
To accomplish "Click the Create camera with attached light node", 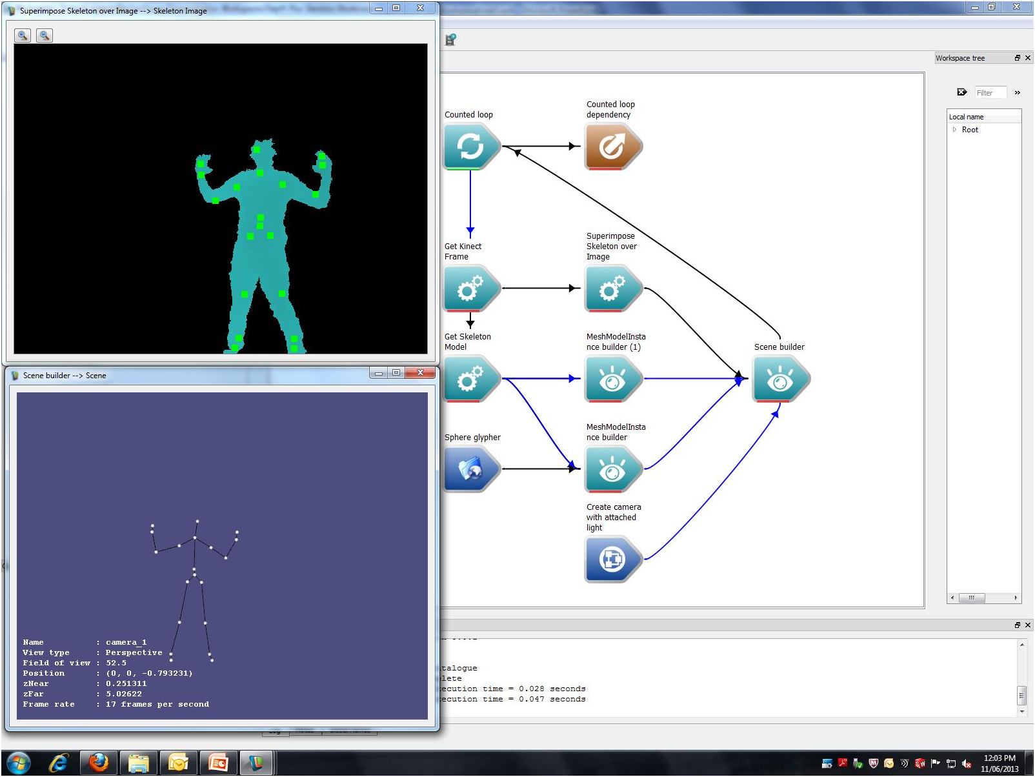I will tap(612, 559).
